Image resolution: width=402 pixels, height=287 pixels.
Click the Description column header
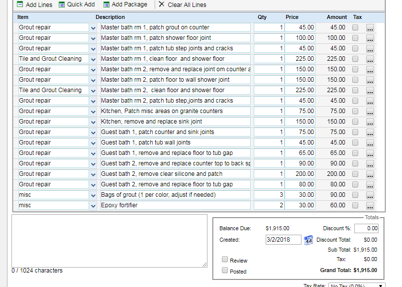[110, 17]
